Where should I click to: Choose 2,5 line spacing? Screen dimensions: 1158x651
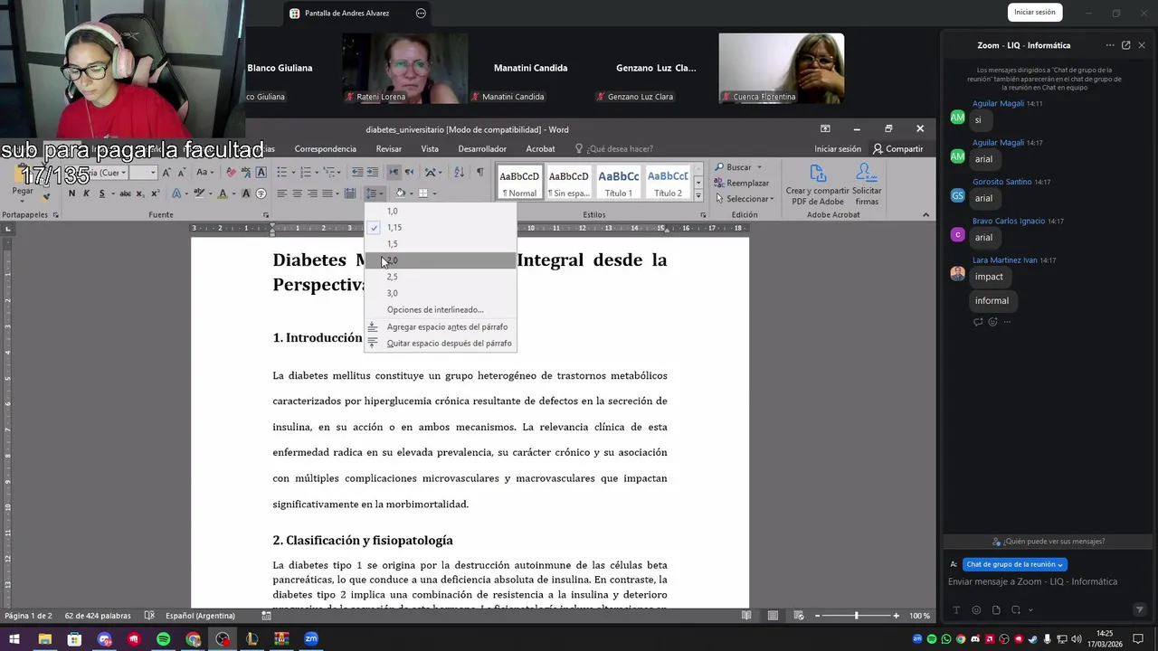coord(441,277)
